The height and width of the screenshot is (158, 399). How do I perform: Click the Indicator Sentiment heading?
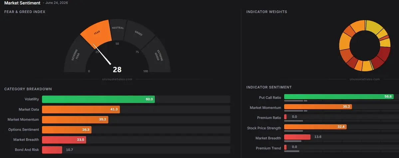(x=269, y=87)
